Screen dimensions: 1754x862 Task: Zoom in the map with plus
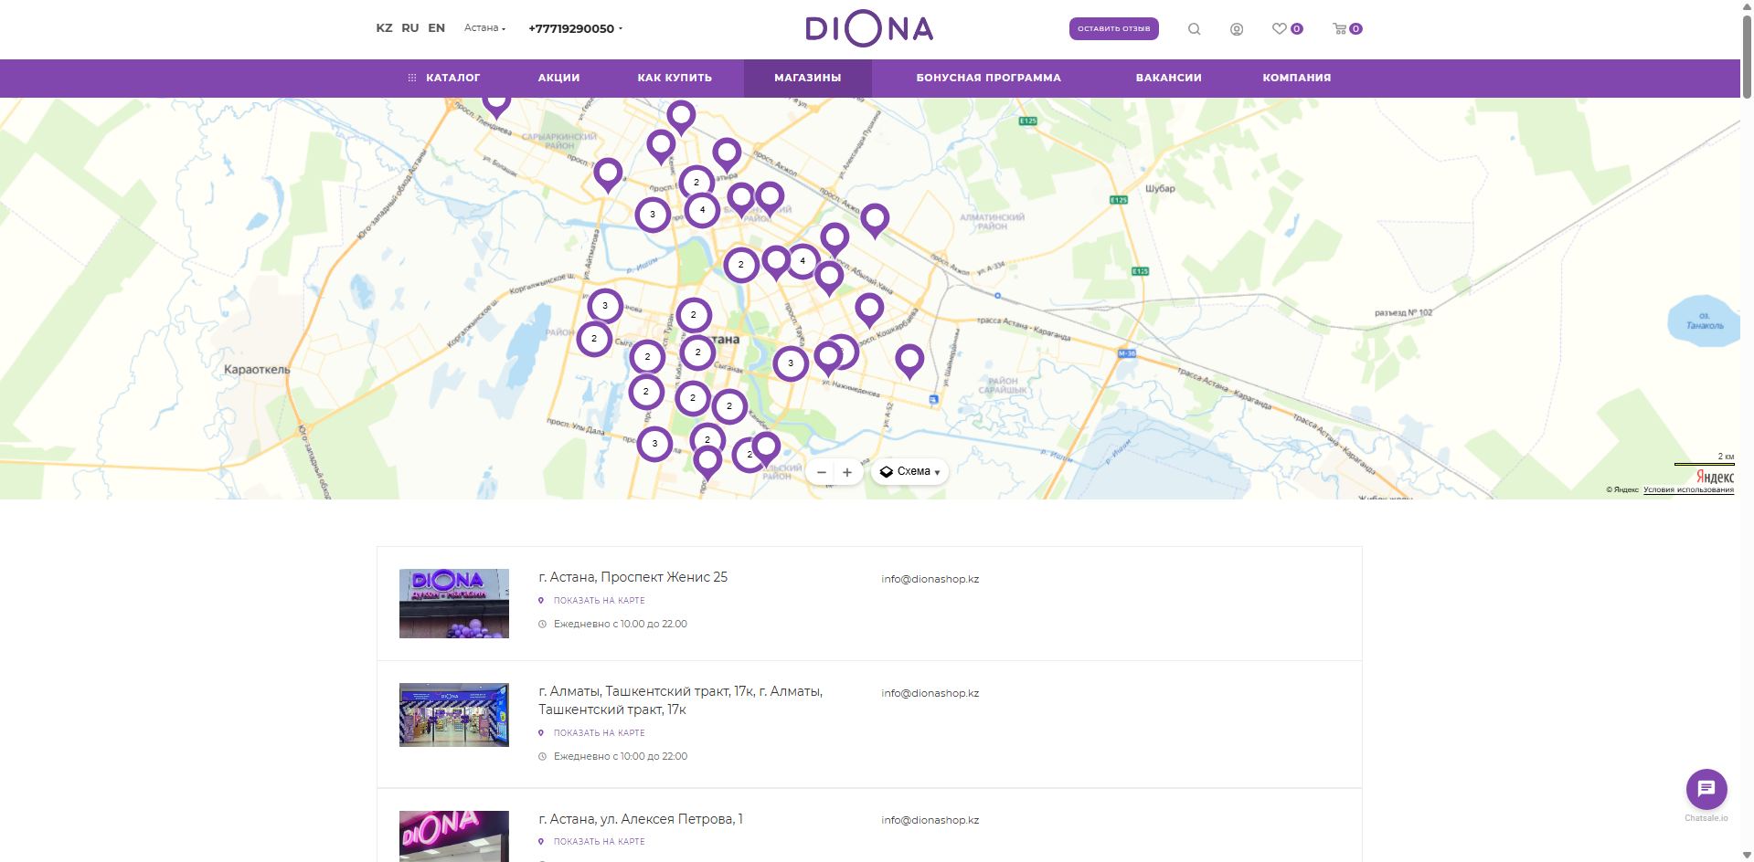click(847, 472)
